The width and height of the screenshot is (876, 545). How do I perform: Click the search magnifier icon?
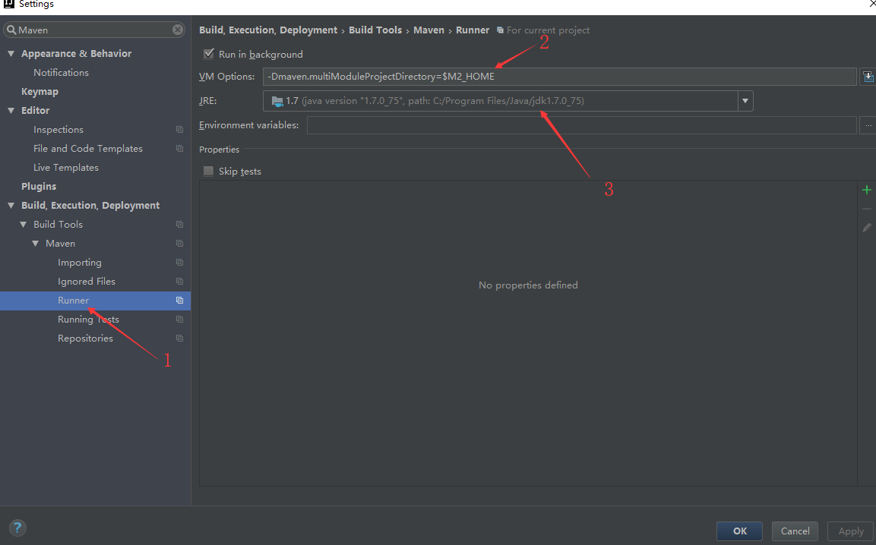(x=11, y=30)
